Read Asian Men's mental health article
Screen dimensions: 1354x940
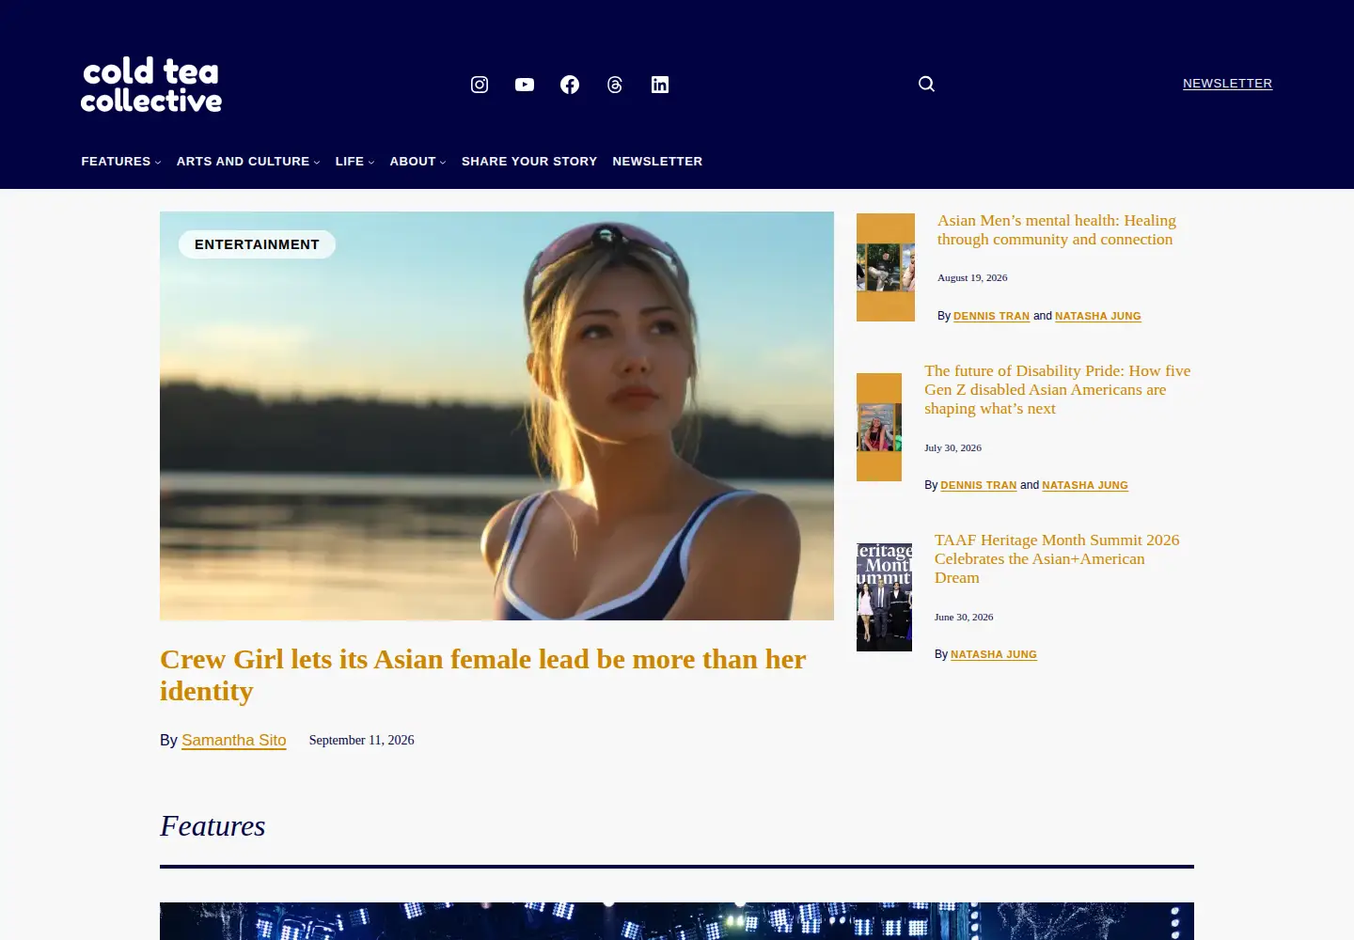[x=1057, y=230]
